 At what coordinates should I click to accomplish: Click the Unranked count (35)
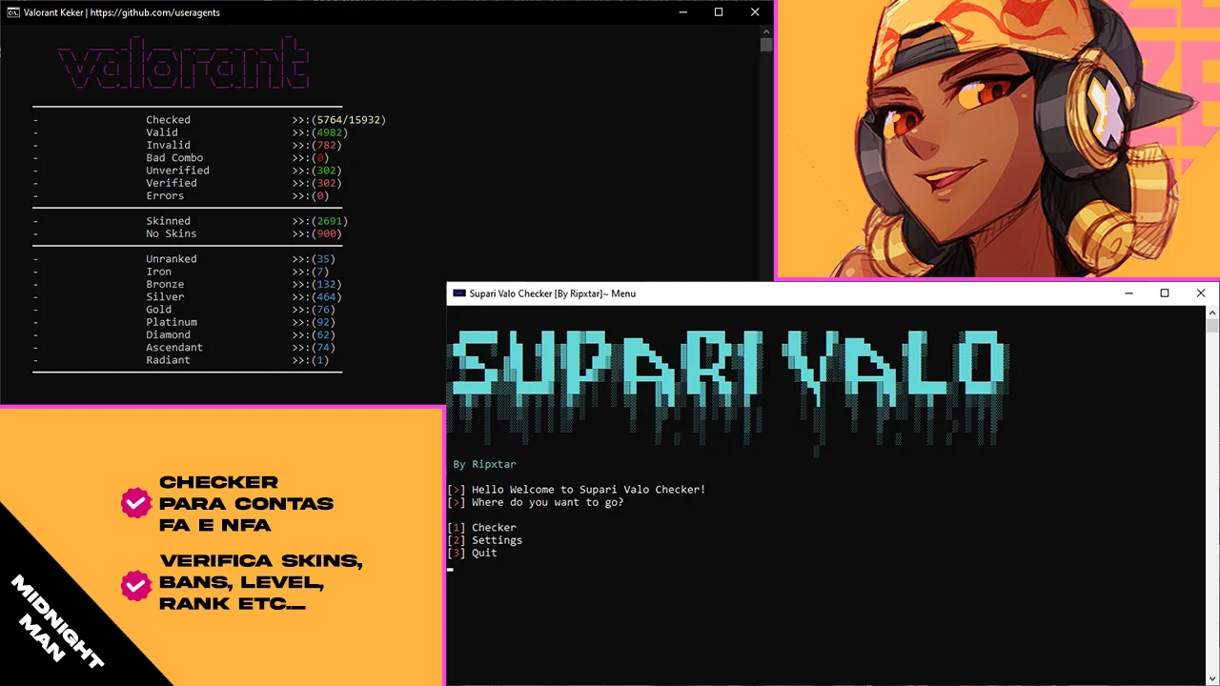[x=323, y=259]
